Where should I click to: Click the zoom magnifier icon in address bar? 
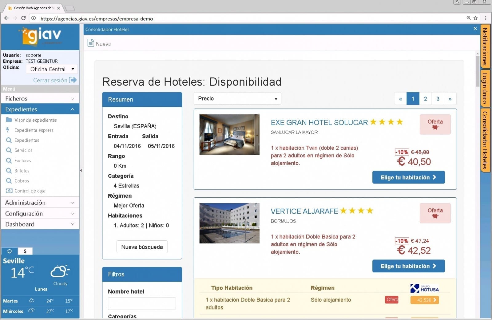tap(469, 18)
